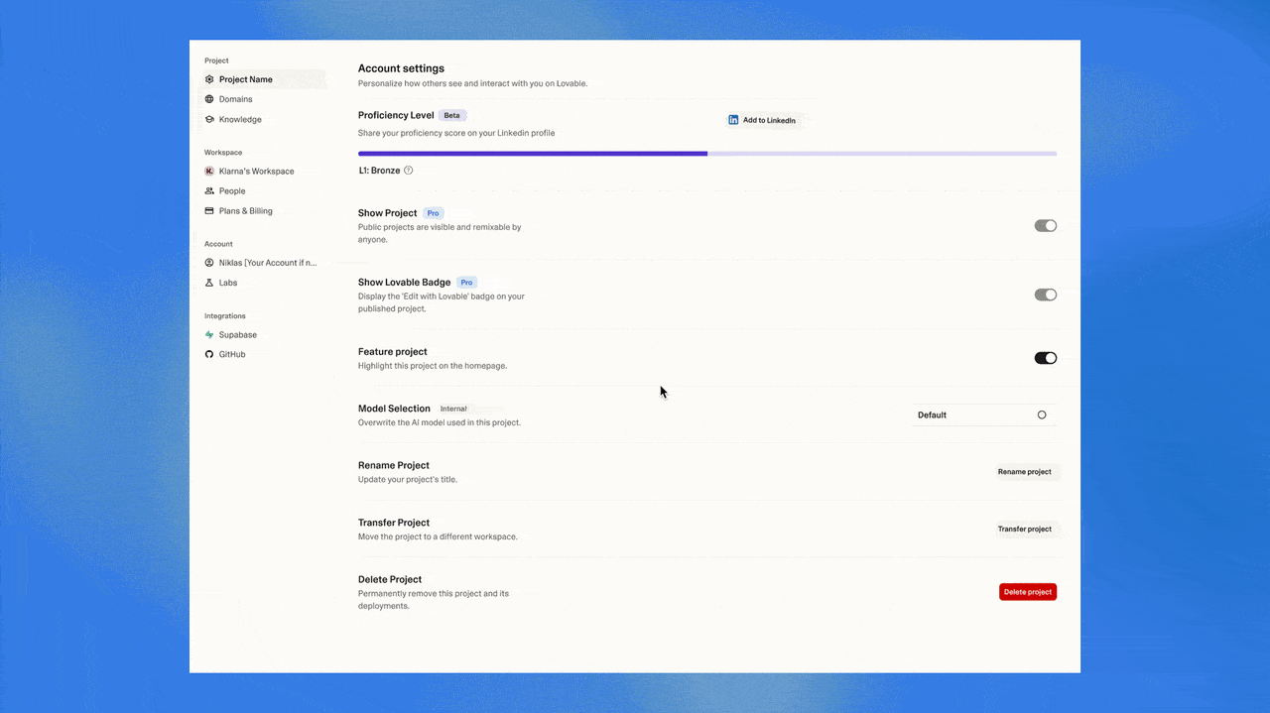Select the Klarna's Workspace avatar icon
This screenshot has height=713, width=1270.
[x=210, y=171]
